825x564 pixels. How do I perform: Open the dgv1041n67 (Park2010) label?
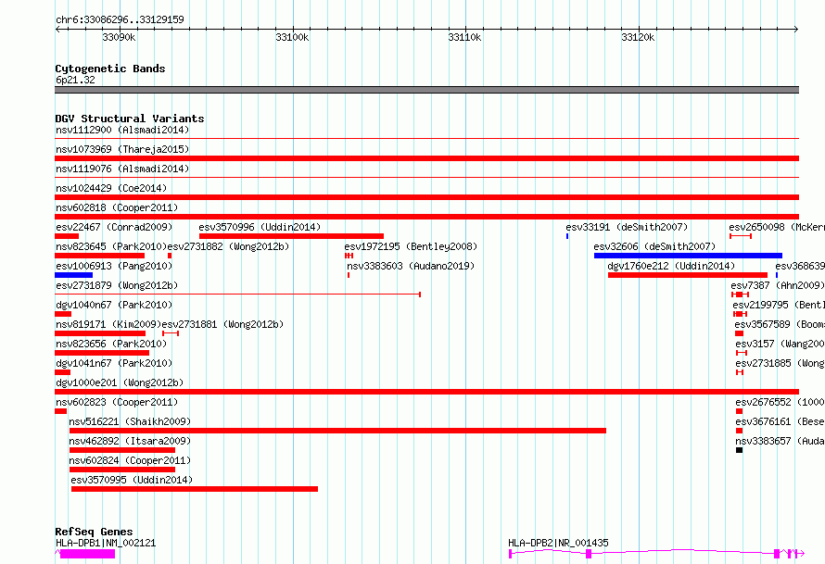click(x=114, y=363)
